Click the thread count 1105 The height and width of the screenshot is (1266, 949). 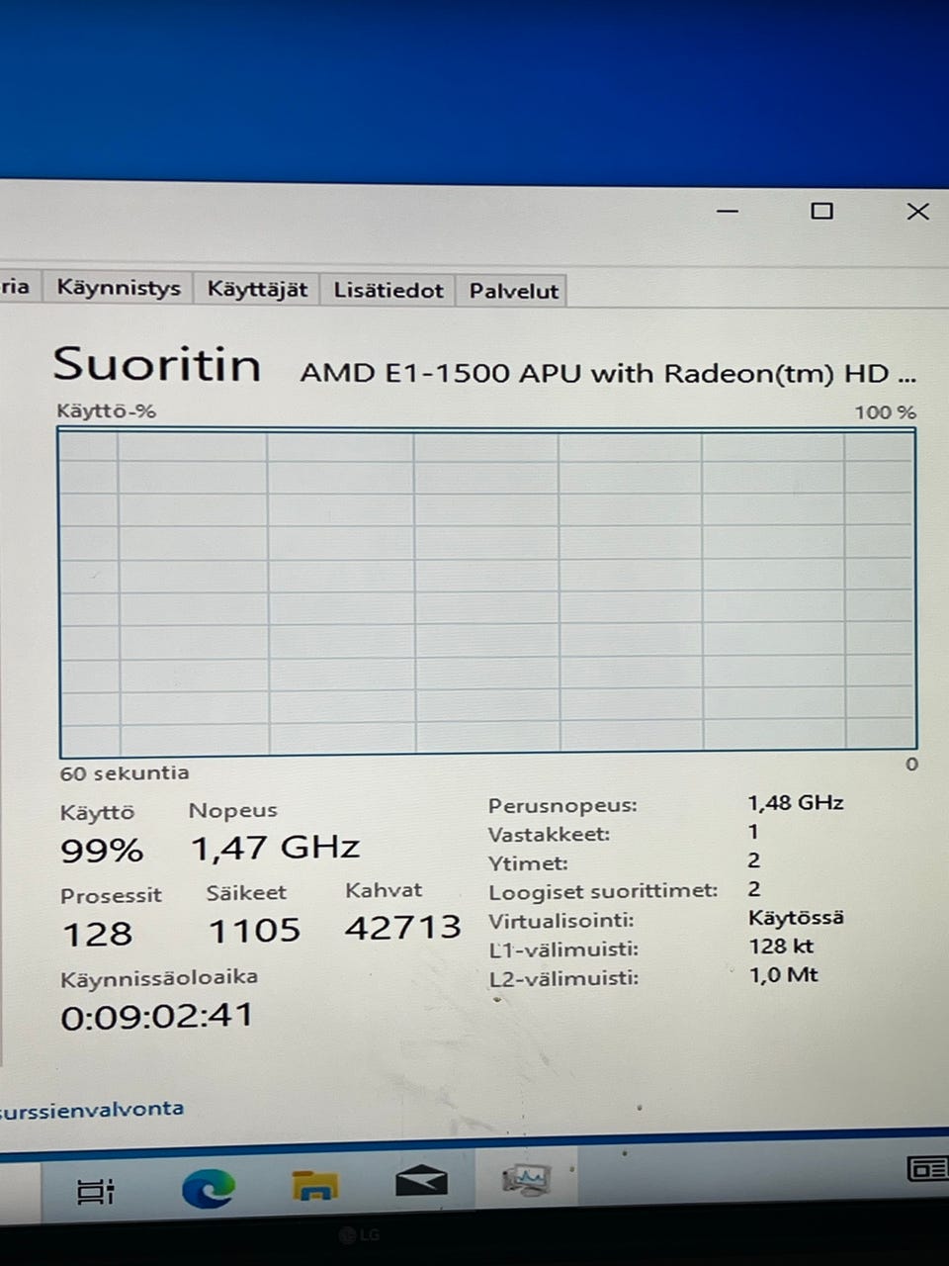click(254, 931)
